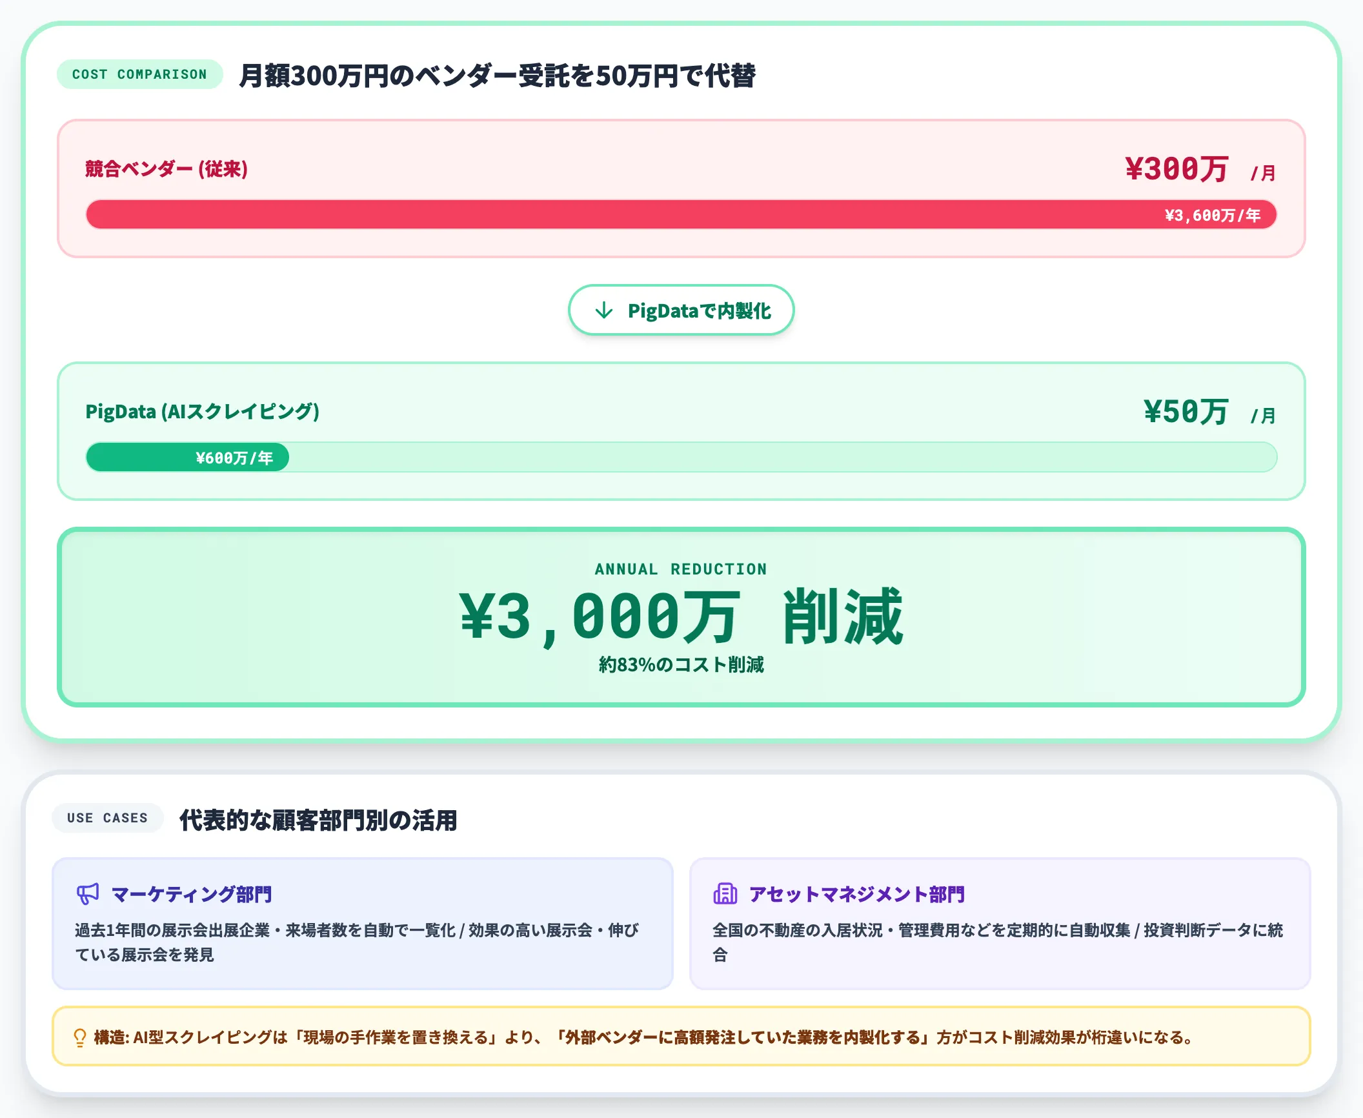Click the ¥3,600万/年 label on red bar
Viewport: 1363px width, 1118px height.
point(1213,215)
